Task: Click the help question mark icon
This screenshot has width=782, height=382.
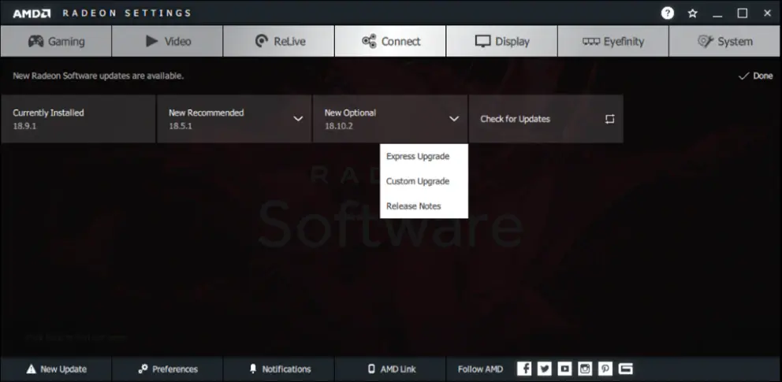Action: tap(667, 13)
